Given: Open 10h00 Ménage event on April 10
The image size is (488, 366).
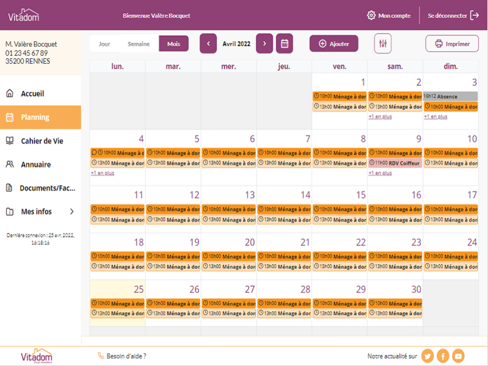Looking at the screenshot, I should [x=450, y=152].
